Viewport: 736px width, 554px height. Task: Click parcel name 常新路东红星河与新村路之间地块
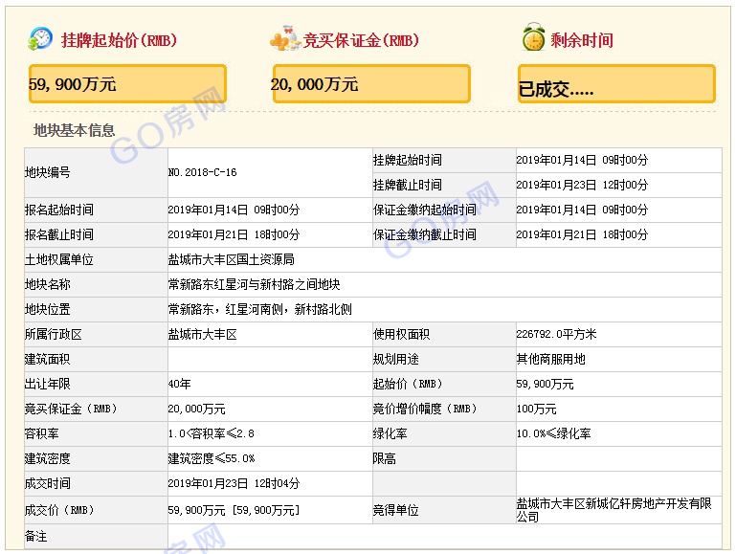[254, 284]
